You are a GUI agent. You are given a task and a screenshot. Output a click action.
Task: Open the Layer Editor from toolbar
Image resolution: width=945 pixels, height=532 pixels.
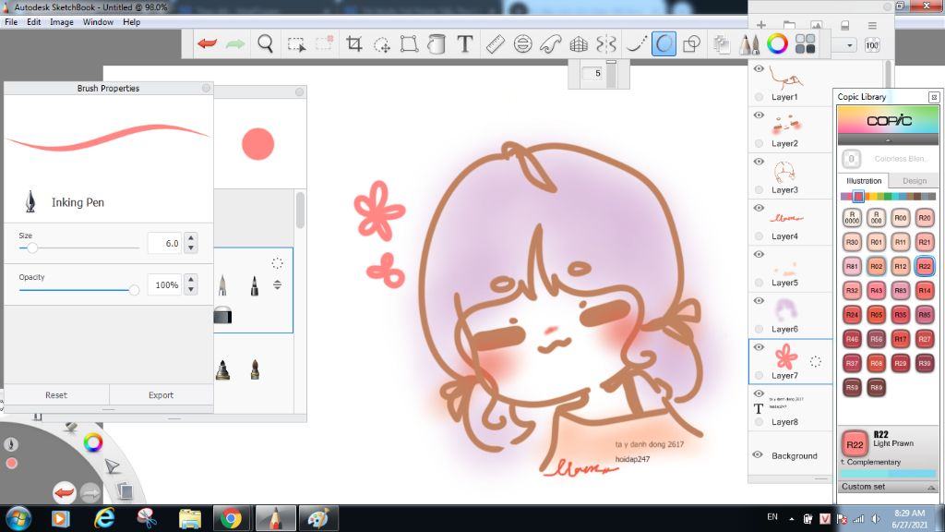coord(722,43)
